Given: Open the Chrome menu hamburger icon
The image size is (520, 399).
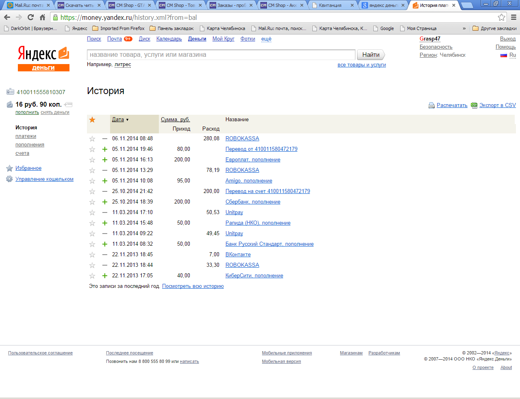Looking at the screenshot, I should 513,17.
